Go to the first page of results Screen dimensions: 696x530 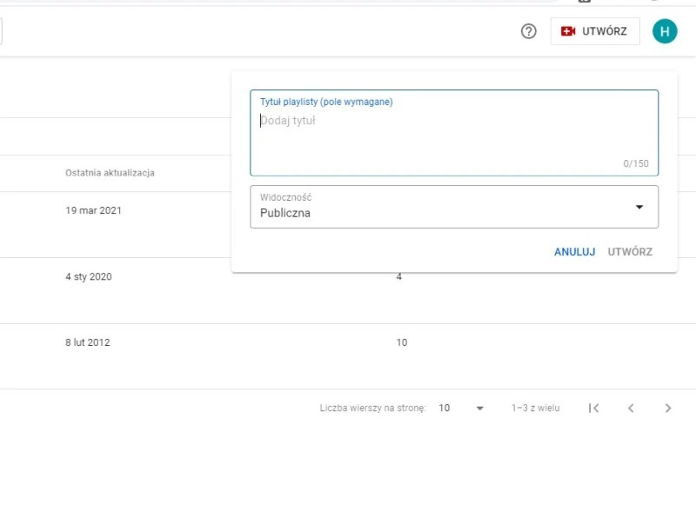point(593,408)
